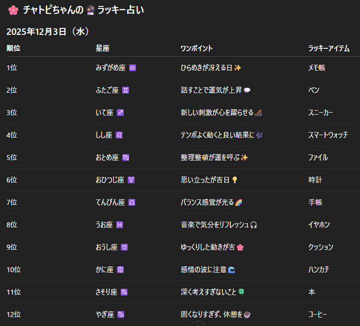The image size is (360, 326).
Task: Click the scroll-down button at the bottom
Action: 198,324
